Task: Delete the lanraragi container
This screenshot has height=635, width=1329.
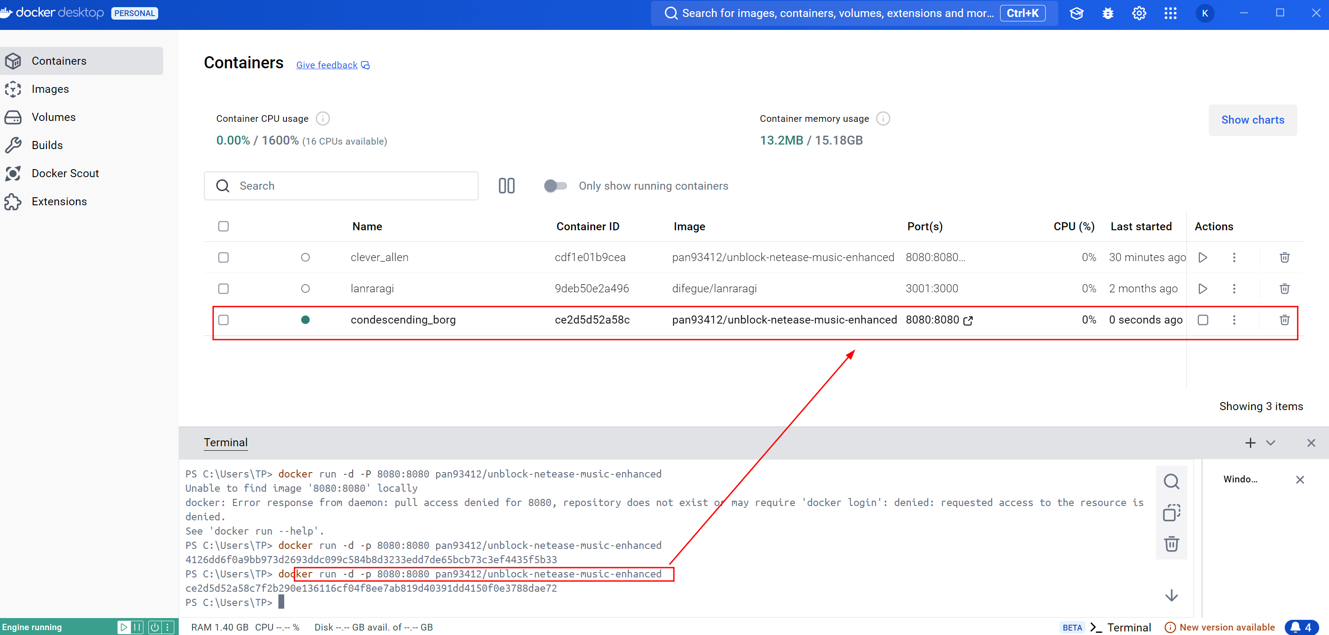Action: click(1284, 289)
